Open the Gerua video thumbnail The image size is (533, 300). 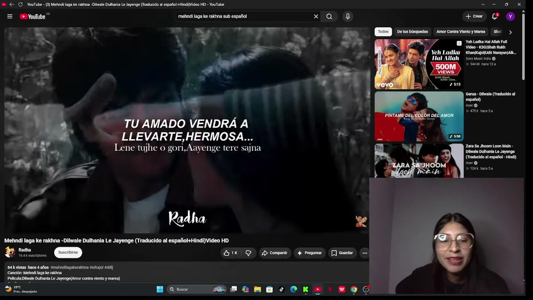click(x=419, y=116)
